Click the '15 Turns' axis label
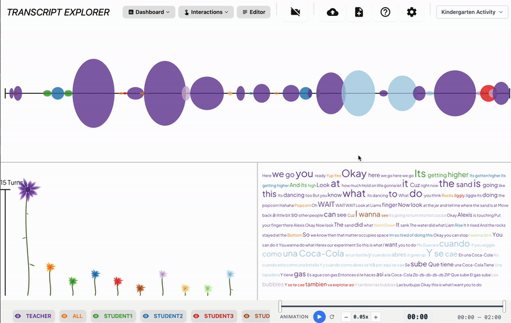The width and height of the screenshot is (511, 323). tap(11, 183)
